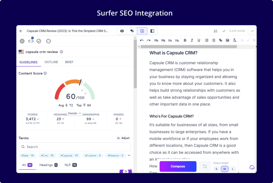Click the AI assistant swirl icon
Image resolution: width=273 pixels, height=183 pixels.
point(252,167)
